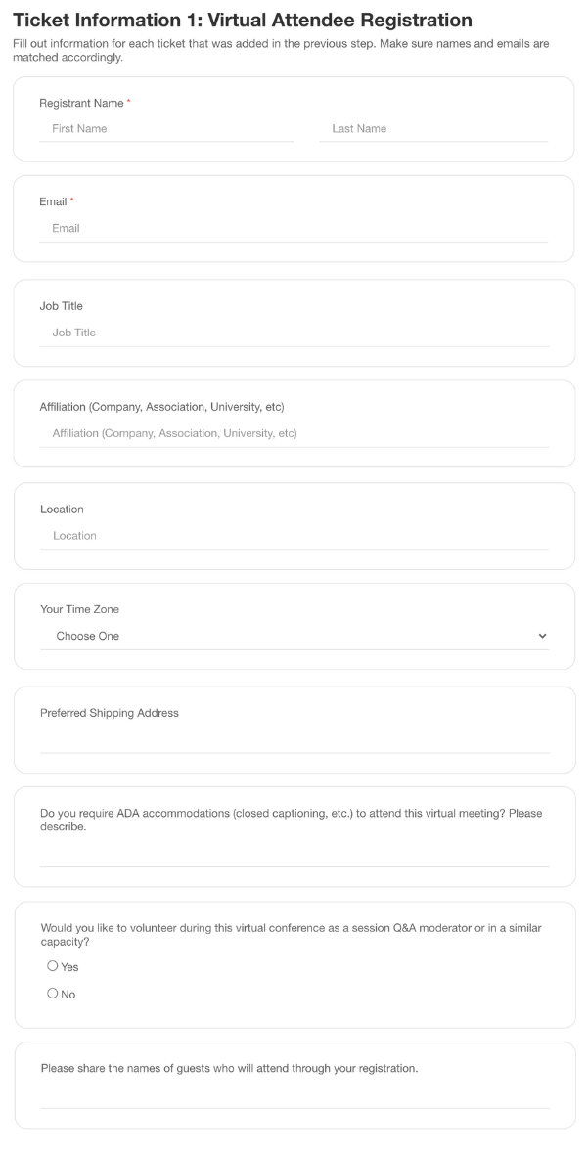The height and width of the screenshot is (1153, 587).
Task: Click the Registrant Name label
Action: click(81, 103)
